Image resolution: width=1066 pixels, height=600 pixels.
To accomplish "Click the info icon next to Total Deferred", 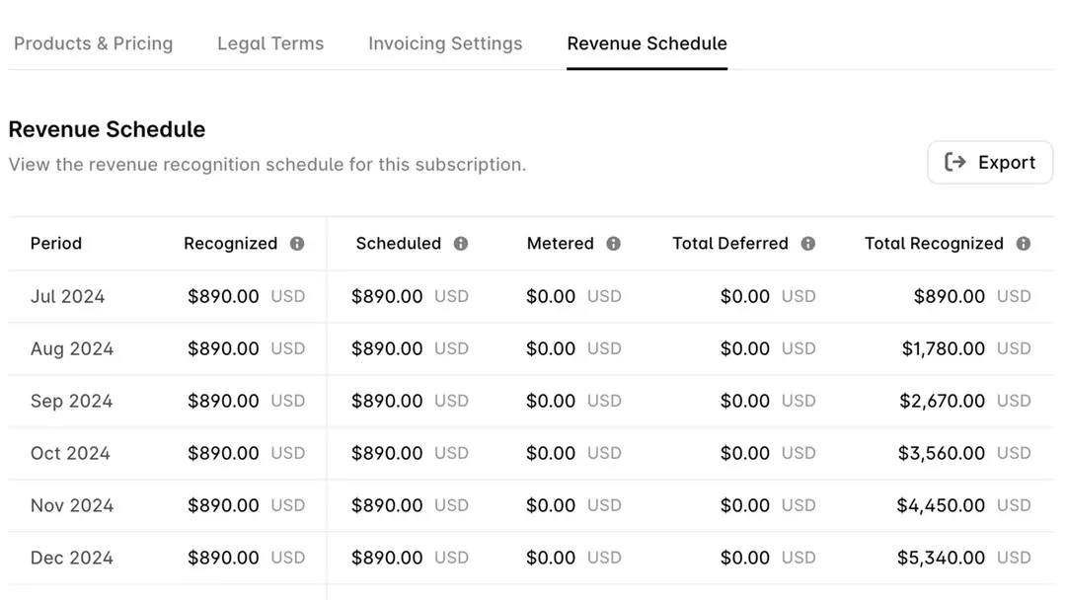I will 808,244.
